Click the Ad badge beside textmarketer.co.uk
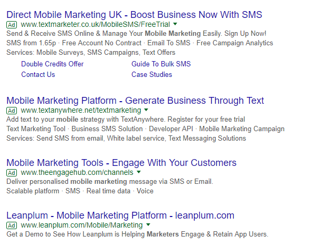Screen dimensions: 317x246 pos(12,25)
